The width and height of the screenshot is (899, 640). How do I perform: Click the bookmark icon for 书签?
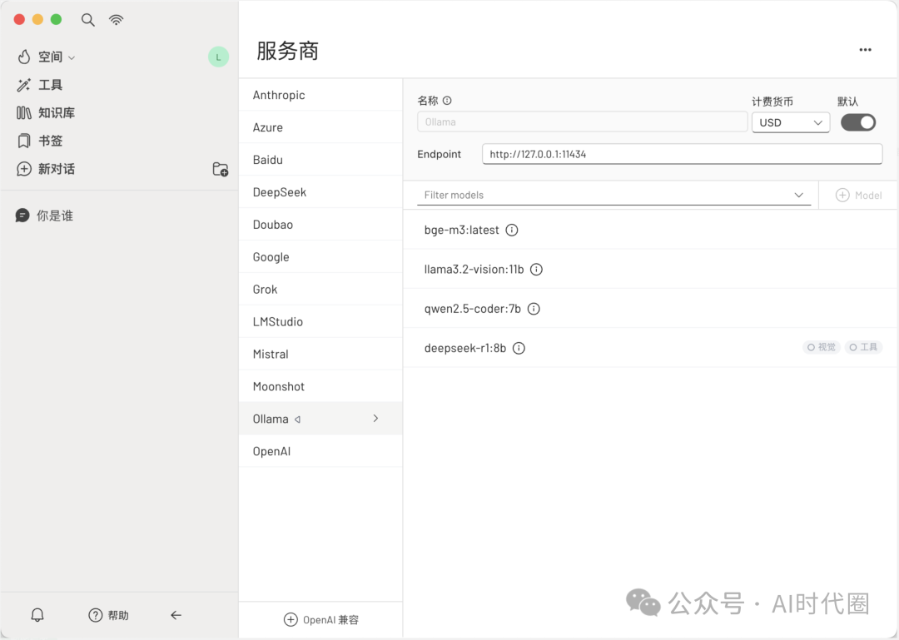click(23, 141)
